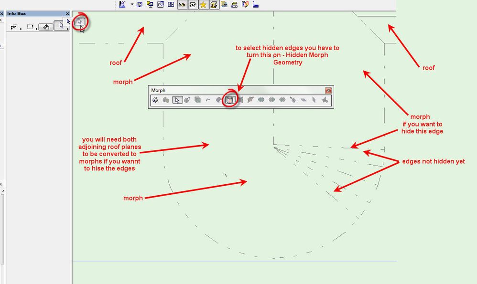The height and width of the screenshot is (284, 477).
Task: Toggle the yellow star Favorites button
Action: tap(203, 5)
